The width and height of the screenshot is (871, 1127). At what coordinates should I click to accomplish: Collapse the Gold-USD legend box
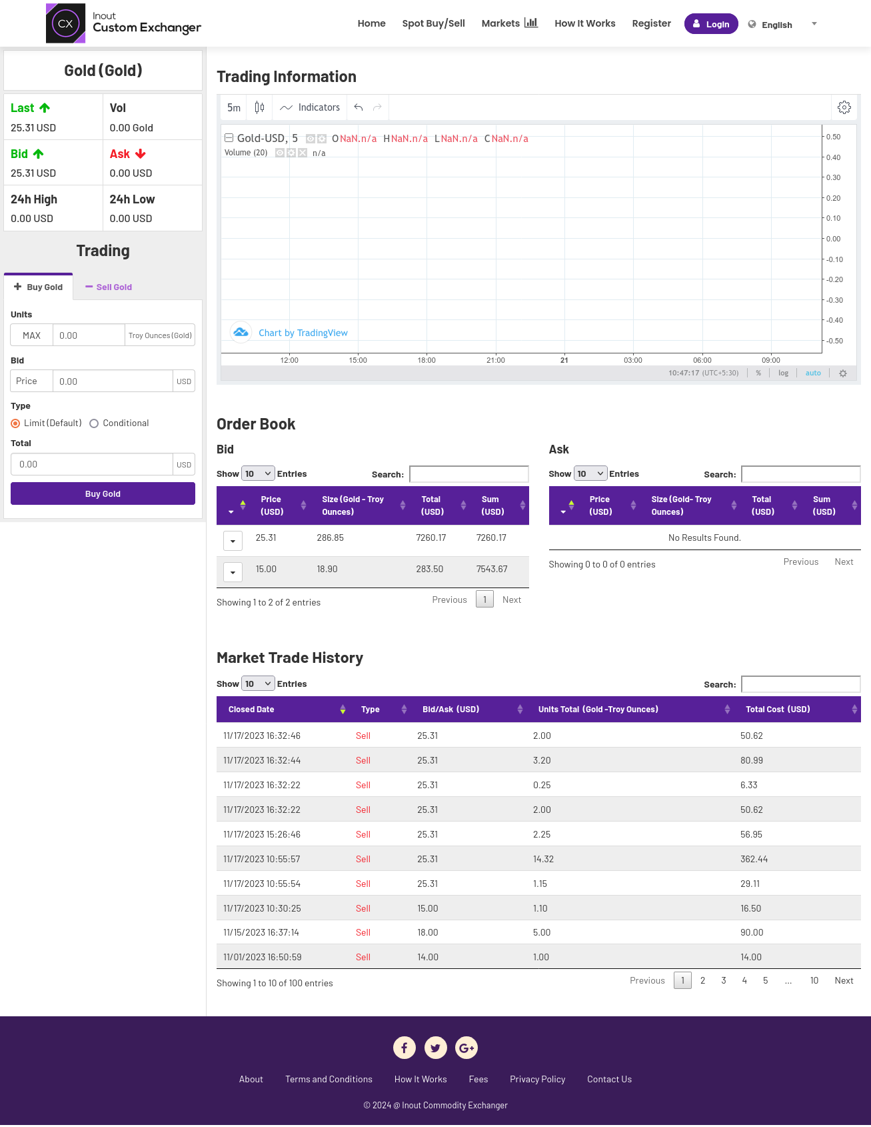pyautogui.click(x=229, y=138)
